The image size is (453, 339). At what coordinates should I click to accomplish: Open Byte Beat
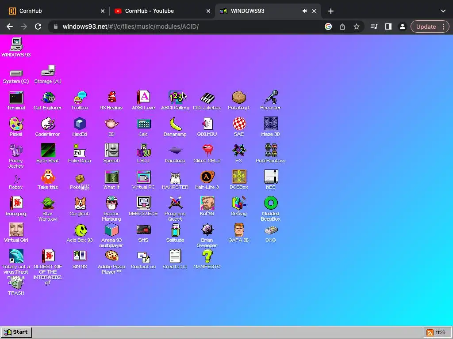pyautogui.click(x=48, y=154)
